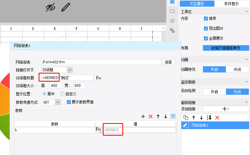This screenshot has height=155, width=250.
Task: Switch to the 交互属性 tab
Action: [197, 4]
